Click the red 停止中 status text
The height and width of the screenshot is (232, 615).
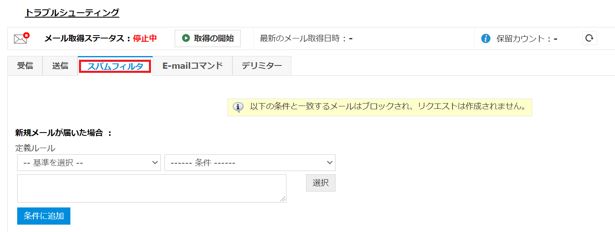(145, 38)
